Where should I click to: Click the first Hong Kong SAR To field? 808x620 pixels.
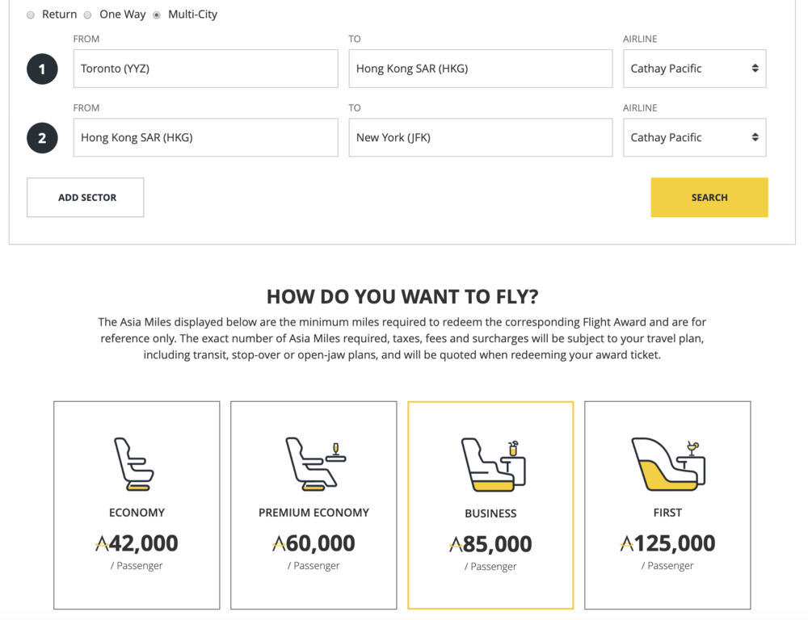point(480,69)
